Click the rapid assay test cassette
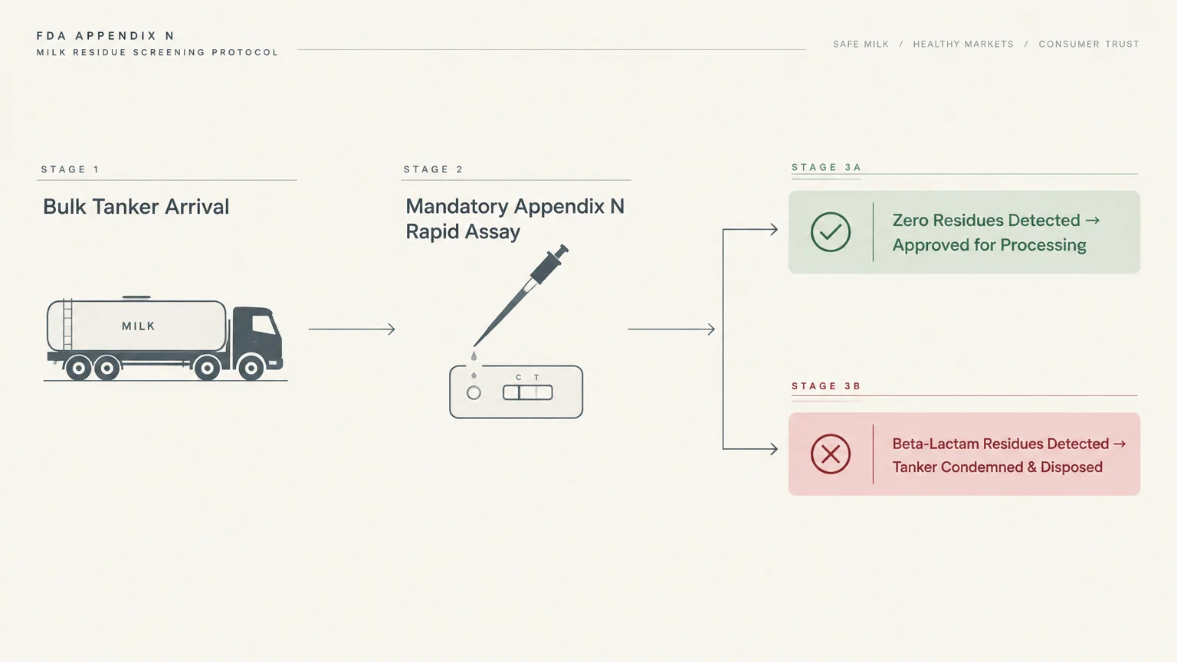 516,392
